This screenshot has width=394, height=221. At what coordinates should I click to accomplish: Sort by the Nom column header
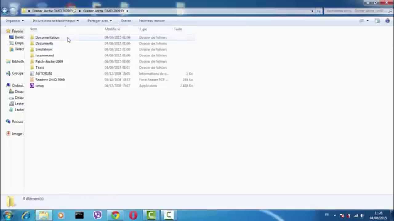33,29
